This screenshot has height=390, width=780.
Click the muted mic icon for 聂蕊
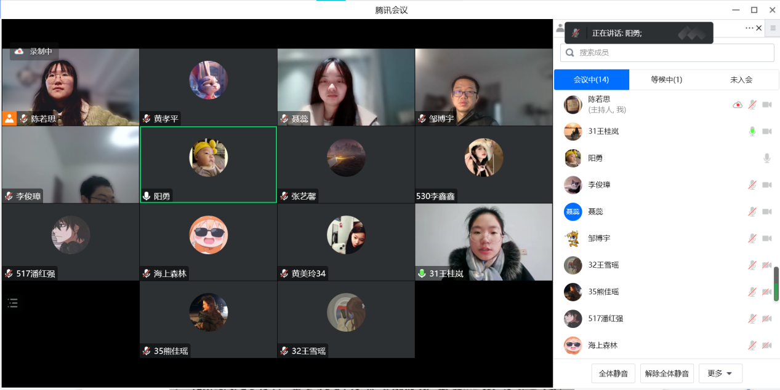752,212
